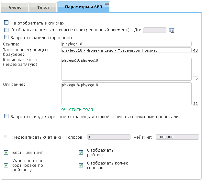
Task: Turn off 'Отображать кол-во голосов' checkbox
Action: pos(81,165)
